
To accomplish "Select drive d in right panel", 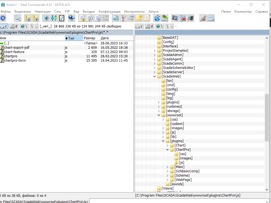I will tap(149, 26).
